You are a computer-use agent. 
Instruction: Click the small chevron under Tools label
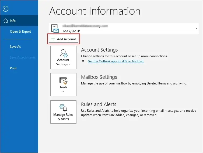[x=63, y=91]
